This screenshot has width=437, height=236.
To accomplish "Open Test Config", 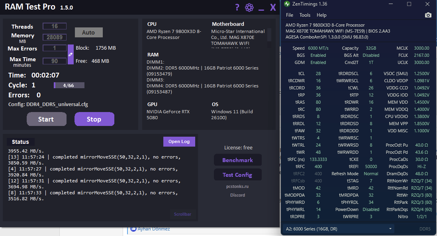I will [238, 175].
